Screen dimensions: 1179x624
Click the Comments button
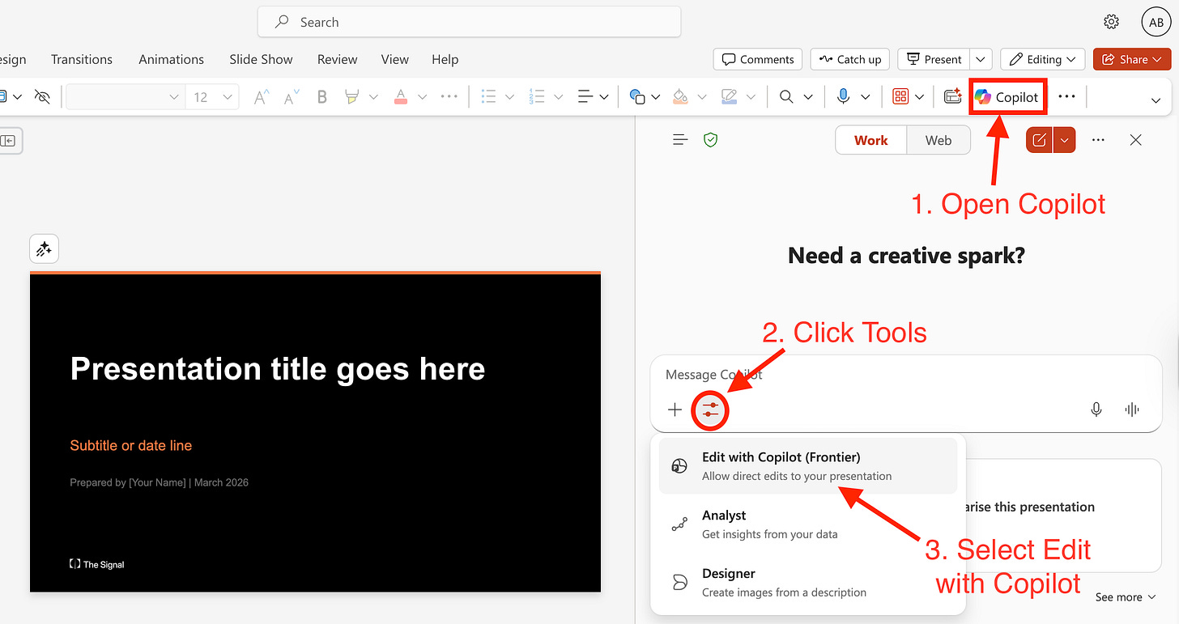pos(758,59)
